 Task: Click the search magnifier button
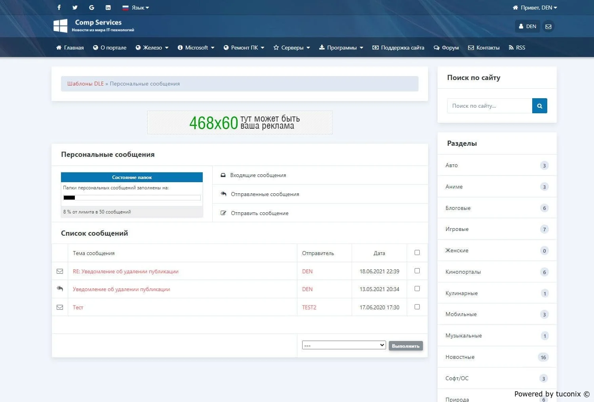(539, 106)
